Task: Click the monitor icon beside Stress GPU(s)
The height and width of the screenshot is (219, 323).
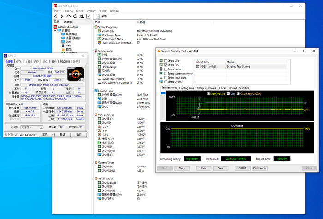Action: [161, 81]
